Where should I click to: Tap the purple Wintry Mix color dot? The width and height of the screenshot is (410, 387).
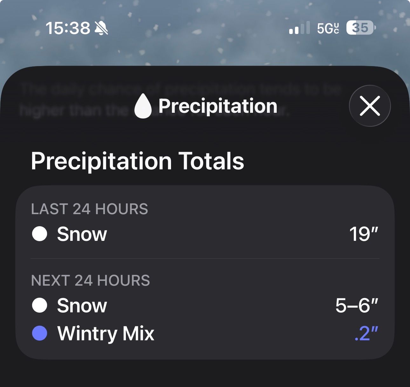(40, 333)
